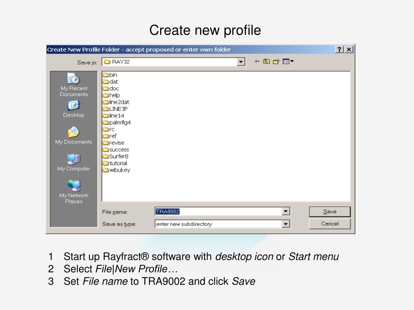Open the View menu dropdown

click(x=288, y=62)
